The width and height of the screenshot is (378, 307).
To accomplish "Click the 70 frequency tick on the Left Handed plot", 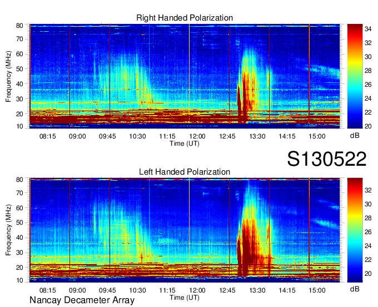I will (x=19, y=193).
